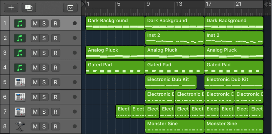Select track 5 drum machine icon
This screenshot has width=272, height=134.
(20, 82)
